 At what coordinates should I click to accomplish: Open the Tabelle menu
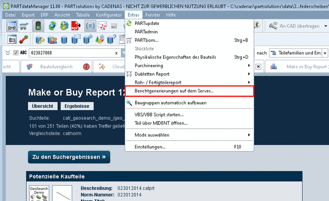click(x=83, y=15)
